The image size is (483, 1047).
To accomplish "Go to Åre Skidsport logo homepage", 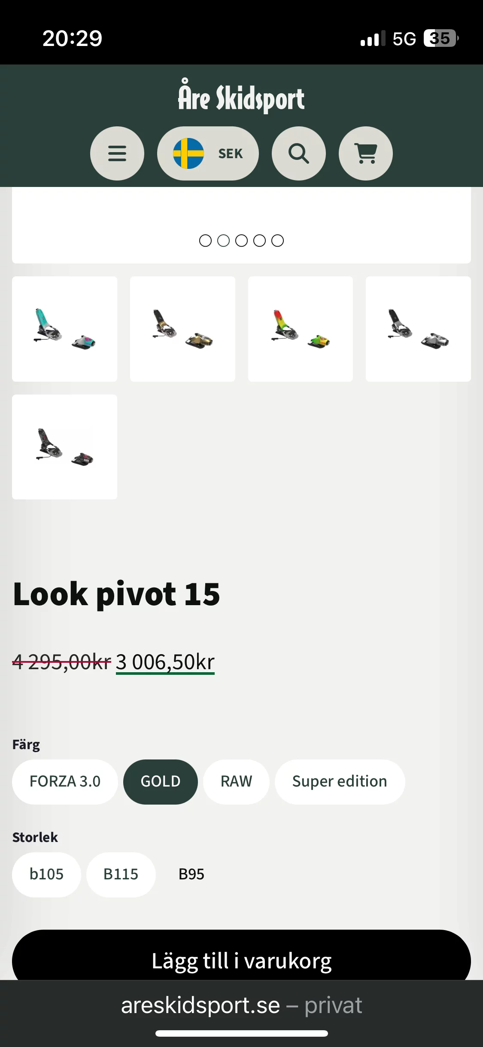I will (x=241, y=97).
